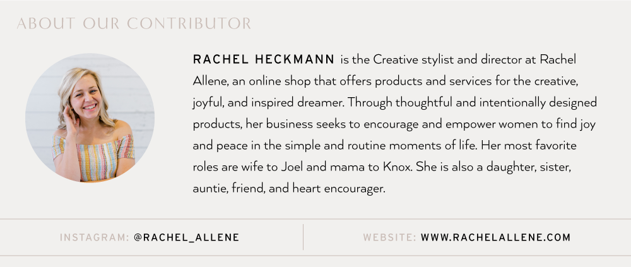Click "Allene," at start of second bio line

pos(211,81)
